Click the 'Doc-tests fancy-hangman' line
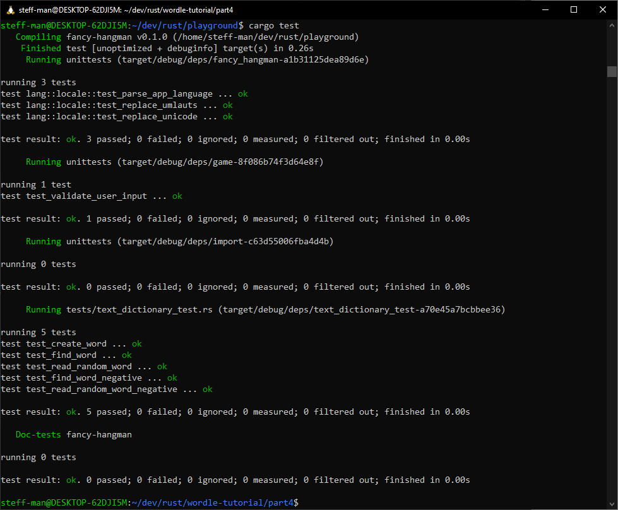This screenshot has width=618, height=510. tap(74, 435)
